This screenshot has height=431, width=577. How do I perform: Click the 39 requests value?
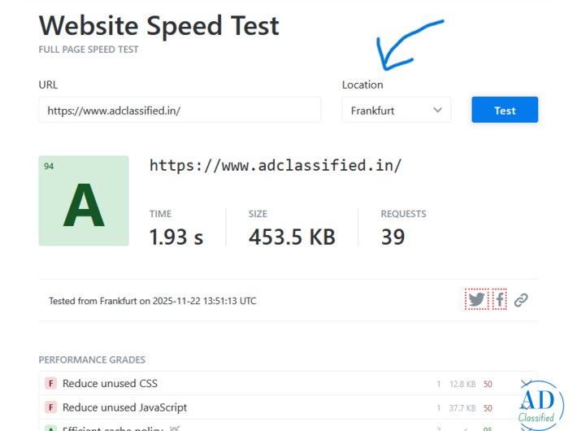click(x=393, y=237)
